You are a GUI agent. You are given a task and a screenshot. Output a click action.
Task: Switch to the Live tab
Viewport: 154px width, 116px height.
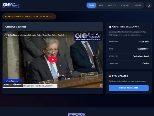tap(101, 5)
